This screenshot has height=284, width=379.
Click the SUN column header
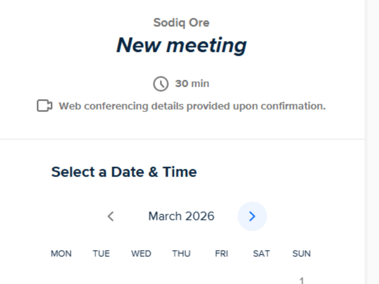coord(301,254)
